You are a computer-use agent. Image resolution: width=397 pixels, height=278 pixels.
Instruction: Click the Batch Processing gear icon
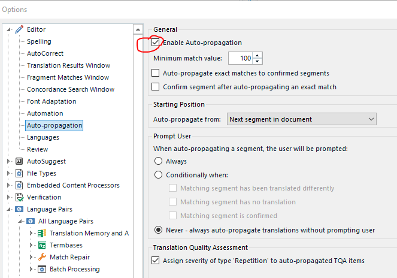click(42, 269)
